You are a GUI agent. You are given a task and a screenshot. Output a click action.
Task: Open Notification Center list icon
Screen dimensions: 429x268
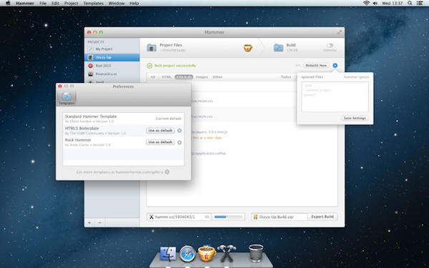420,3
